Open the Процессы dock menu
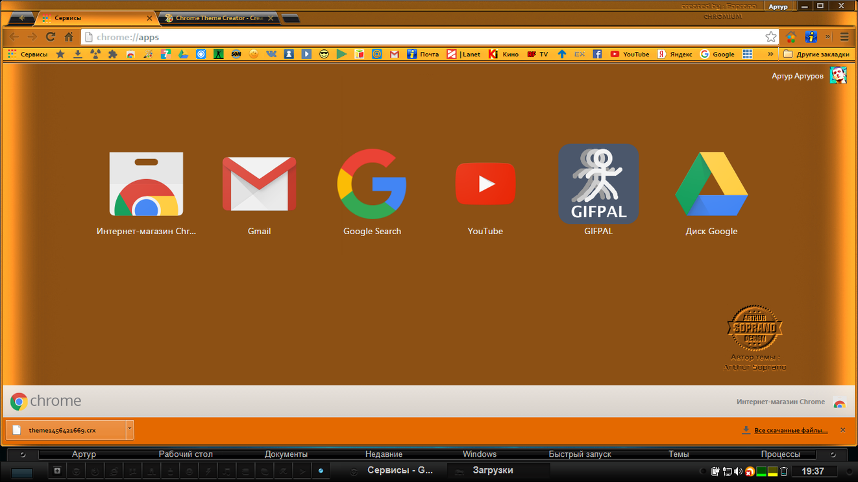Image resolution: width=858 pixels, height=482 pixels. [780, 454]
